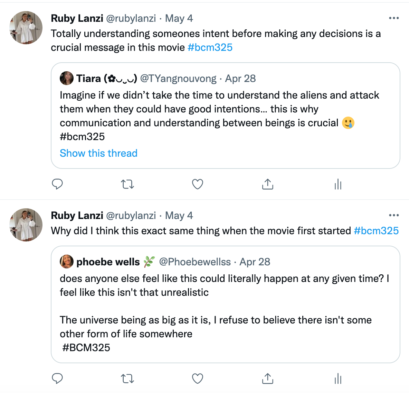The height and width of the screenshot is (393, 409).
Task: View analytics for the second tweet
Action: pyautogui.click(x=338, y=378)
